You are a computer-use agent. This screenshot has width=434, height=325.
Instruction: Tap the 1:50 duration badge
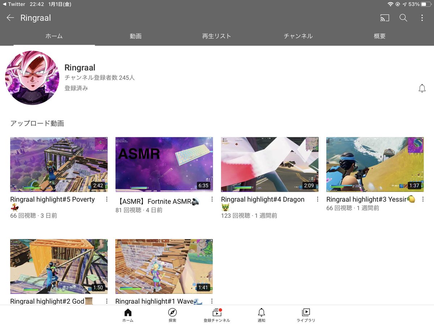(98, 287)
